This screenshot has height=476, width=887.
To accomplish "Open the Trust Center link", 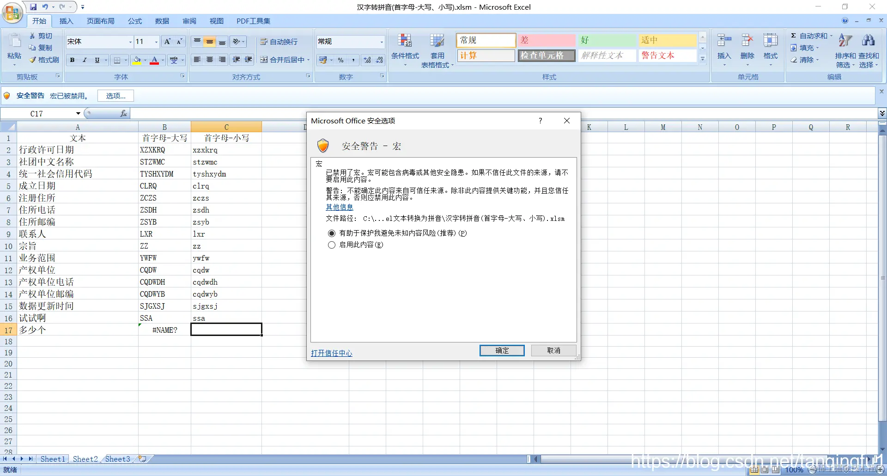I will point(331,353).
